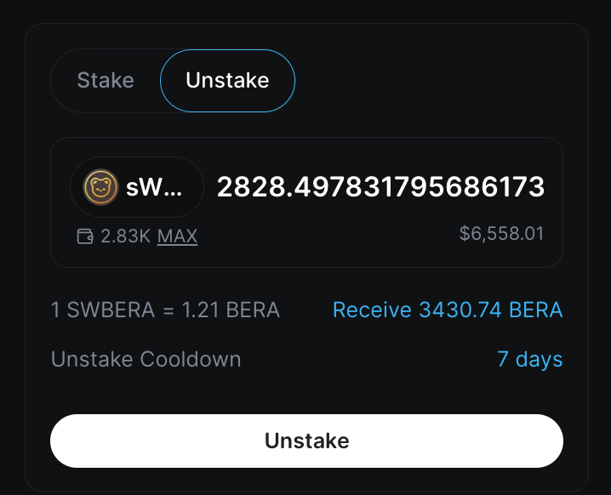
Task: Click the Unstake Cooldown label
Action: pyautogui.click(x=146, y=359)
